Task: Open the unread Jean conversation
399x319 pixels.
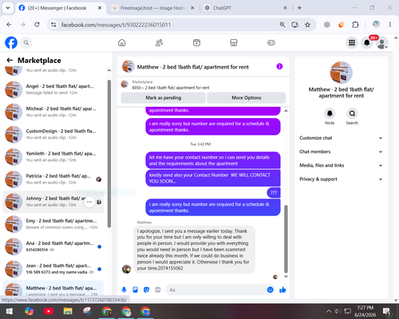Action: tap(53, 269)
